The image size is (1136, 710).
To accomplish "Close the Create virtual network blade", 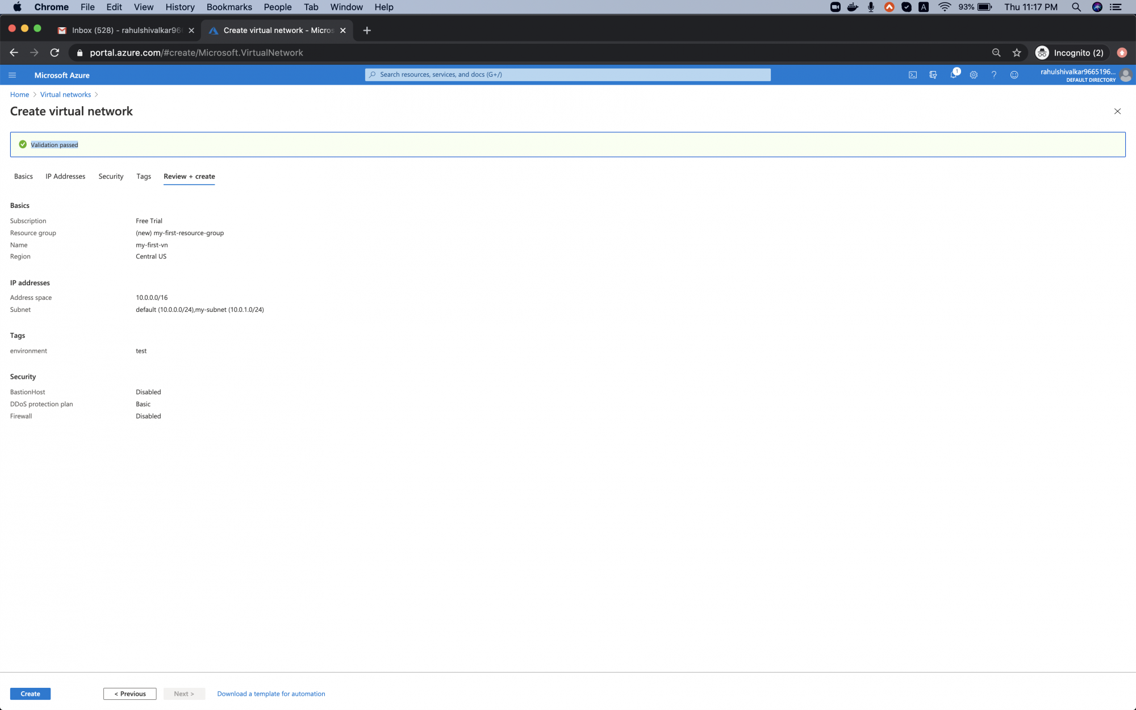I will tap(1117, 111).
